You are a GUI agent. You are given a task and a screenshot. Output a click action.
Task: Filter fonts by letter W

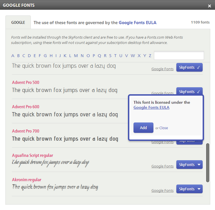coord(133,56)
